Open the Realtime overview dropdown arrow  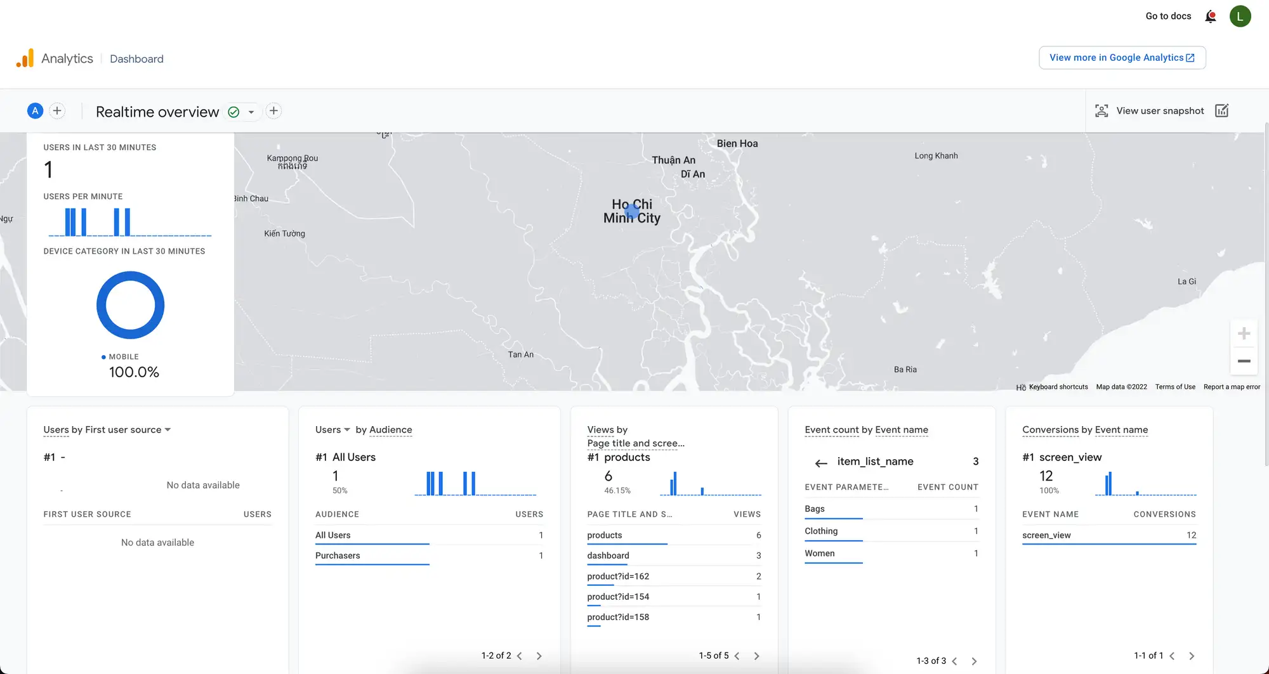251,112
